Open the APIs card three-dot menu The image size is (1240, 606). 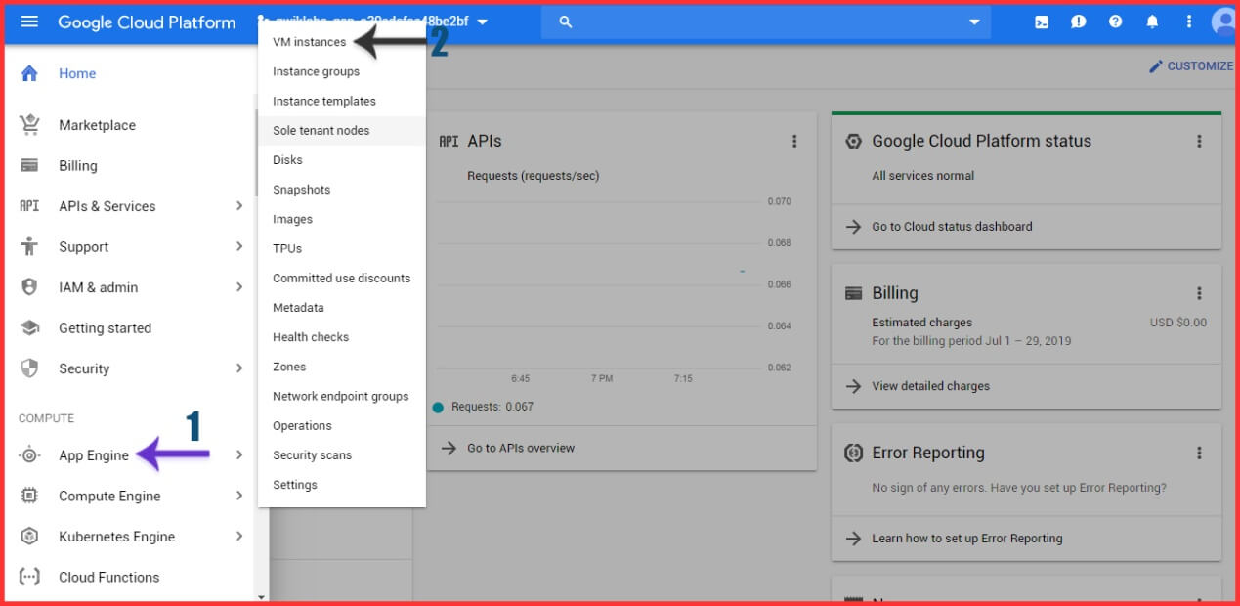794,142
